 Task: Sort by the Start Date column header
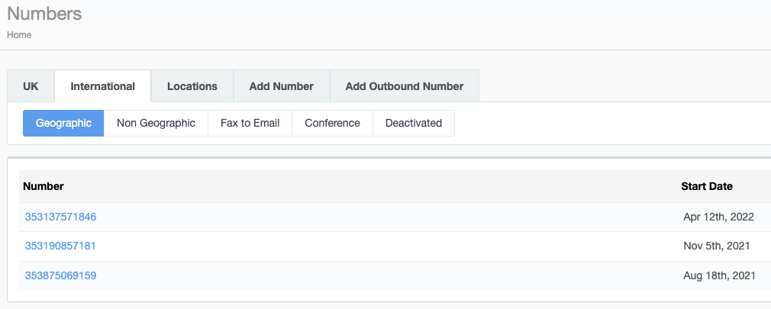coord(707,186)
